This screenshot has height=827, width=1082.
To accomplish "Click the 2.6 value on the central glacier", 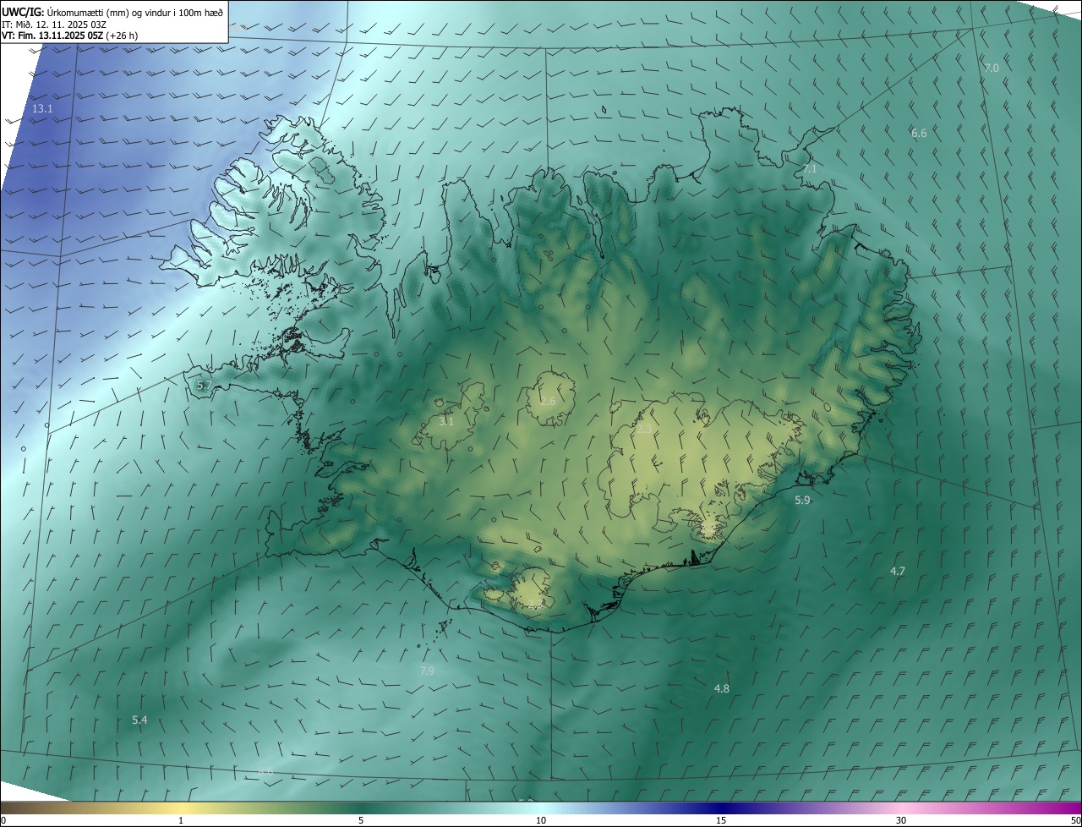I will (548, 401).
